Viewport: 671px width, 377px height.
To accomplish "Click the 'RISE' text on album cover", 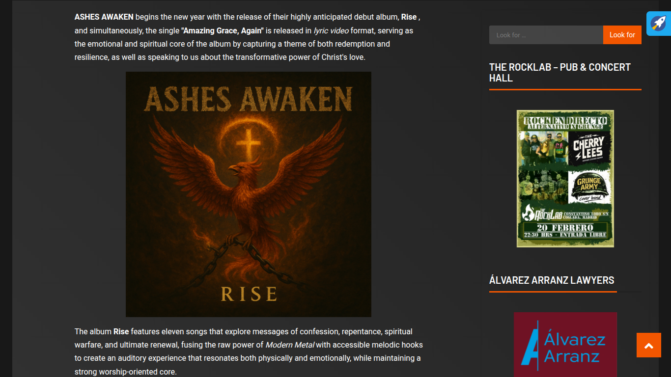I will pyautogui.click(x=249, y=294).
